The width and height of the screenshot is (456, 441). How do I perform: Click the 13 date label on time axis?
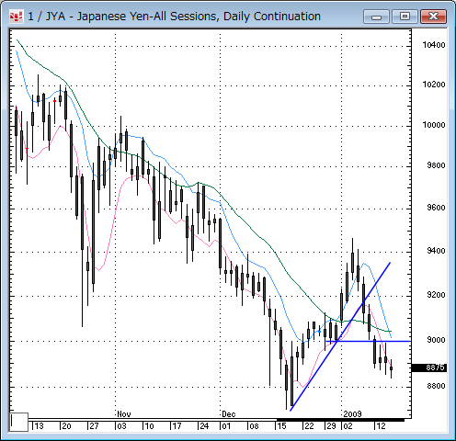(x=39, y=426)
